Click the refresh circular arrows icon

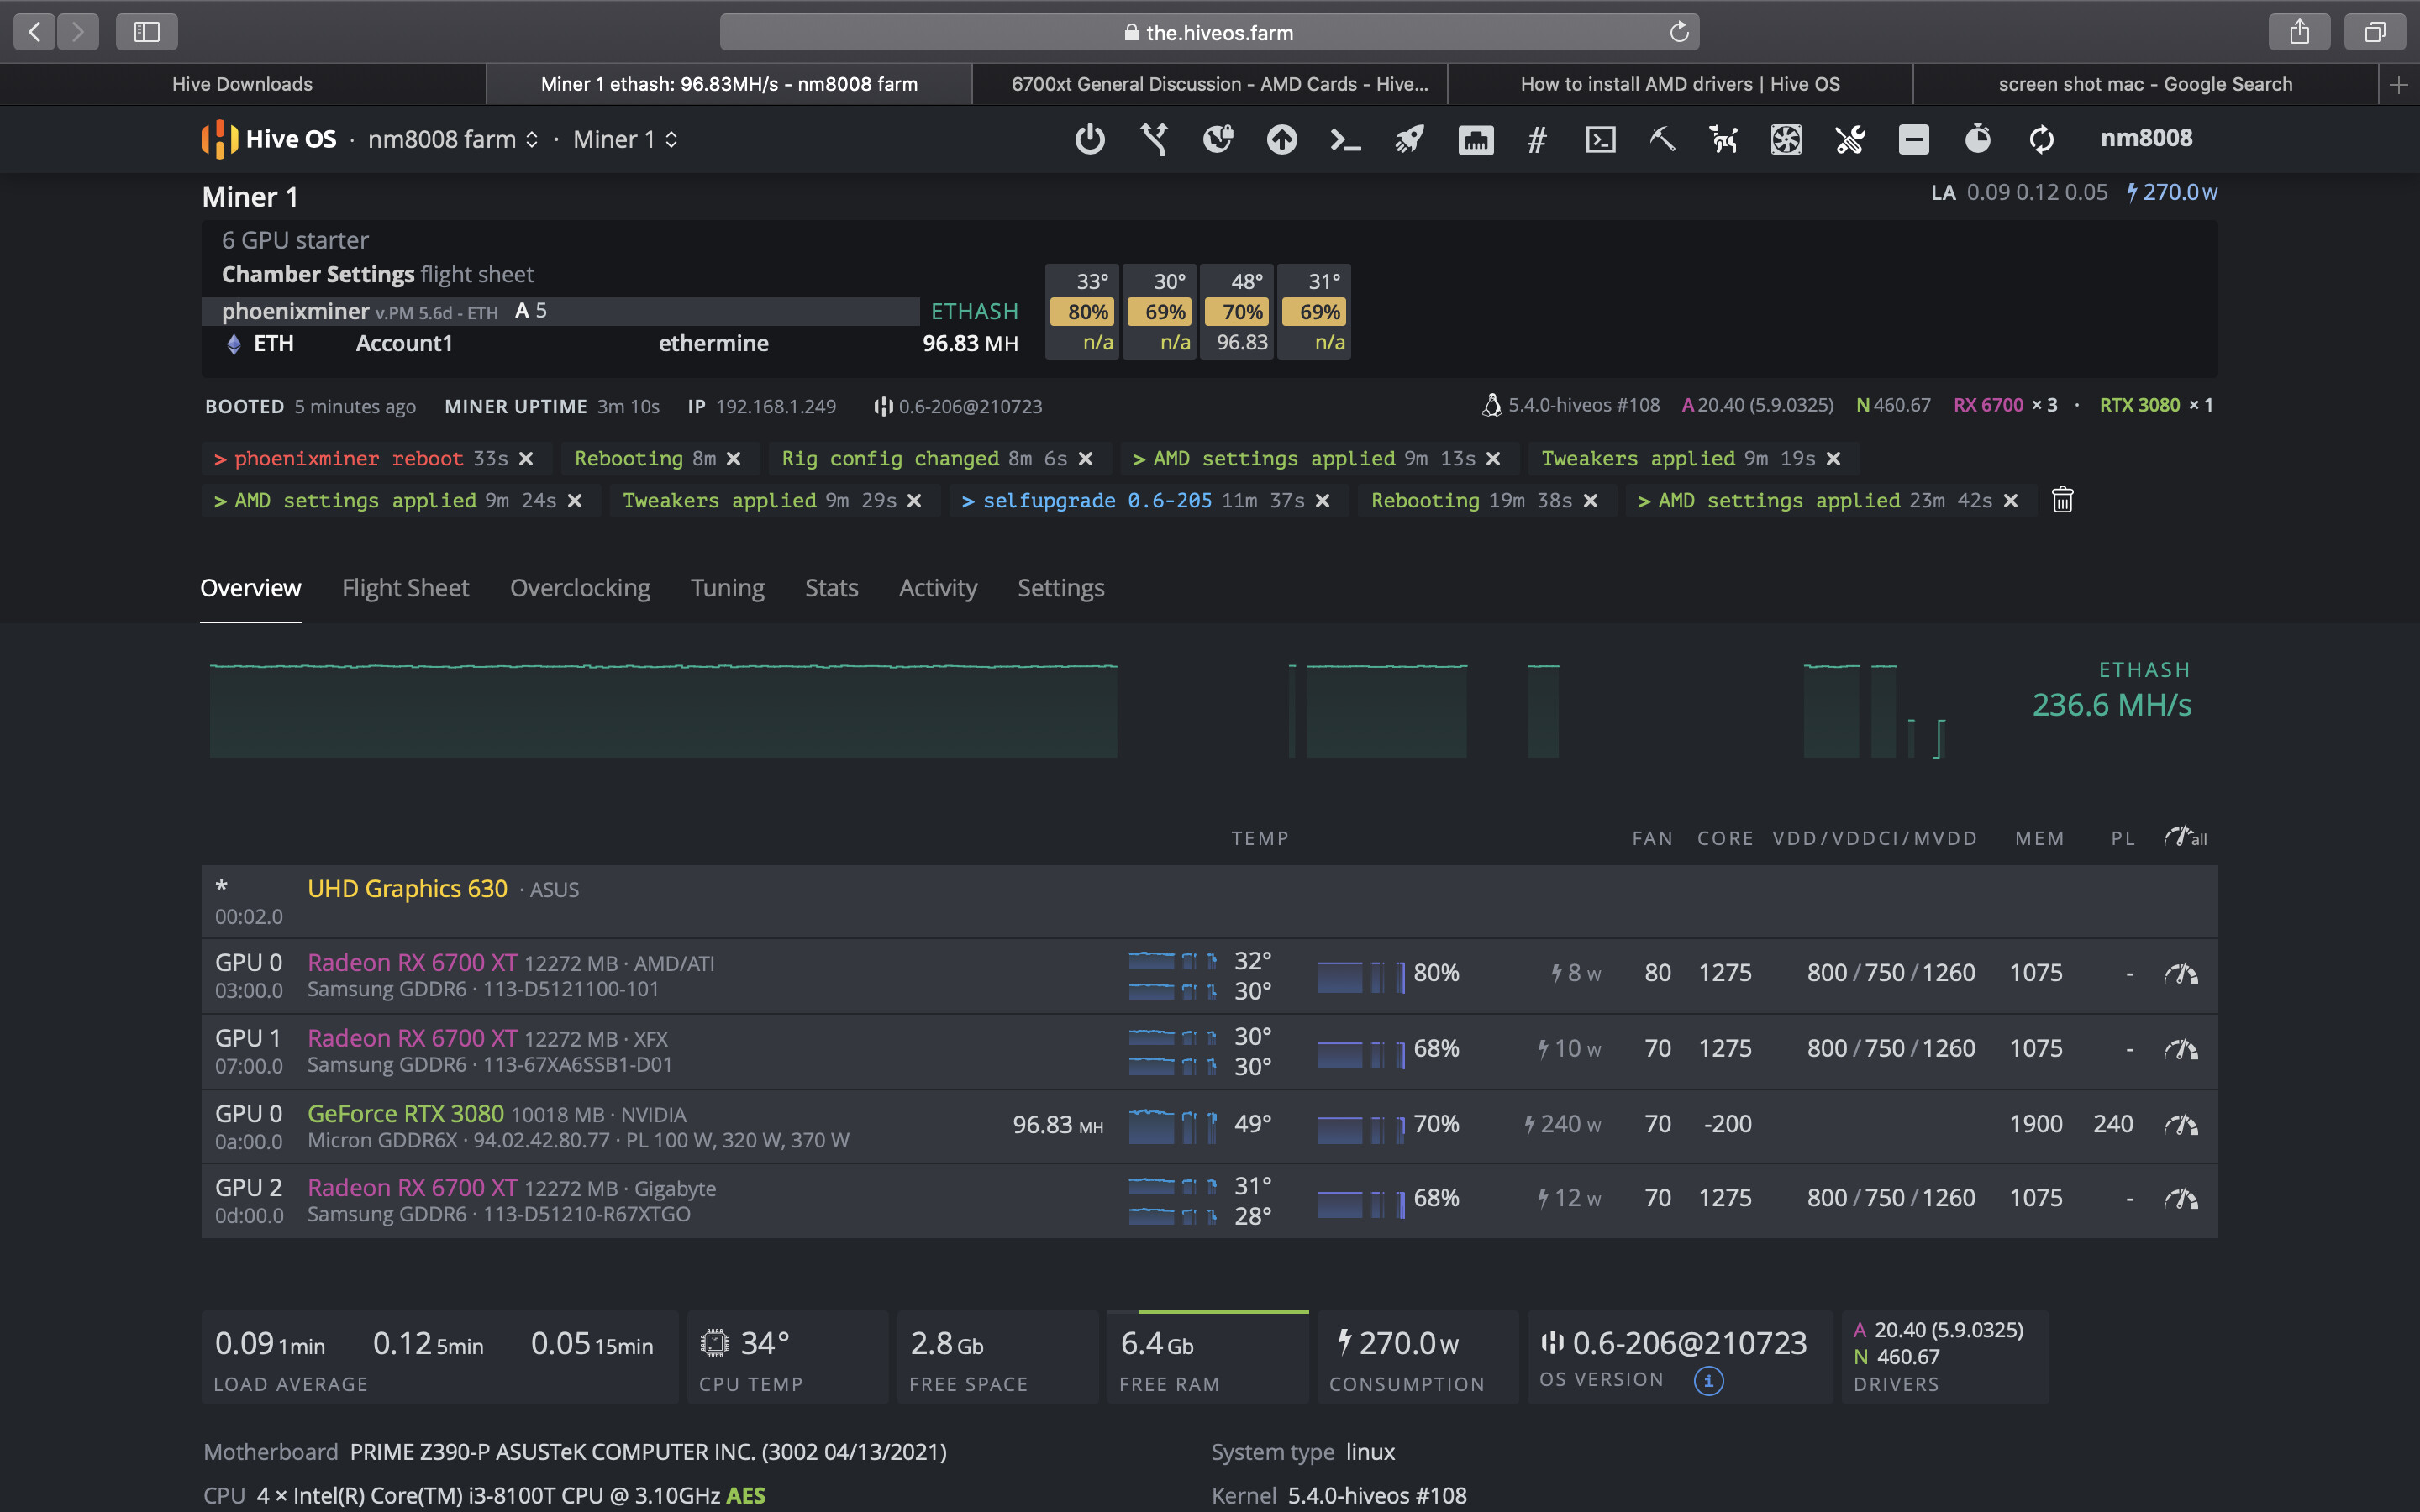click(2041, 139)
